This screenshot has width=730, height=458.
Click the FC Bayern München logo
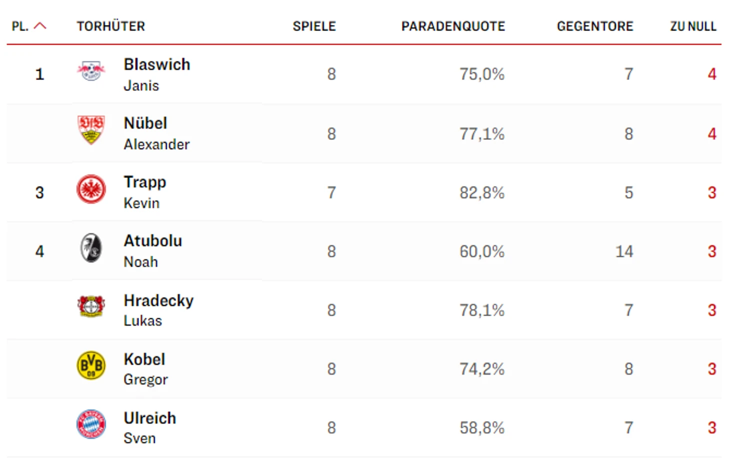pyautogui.click(x=91, y=424)
